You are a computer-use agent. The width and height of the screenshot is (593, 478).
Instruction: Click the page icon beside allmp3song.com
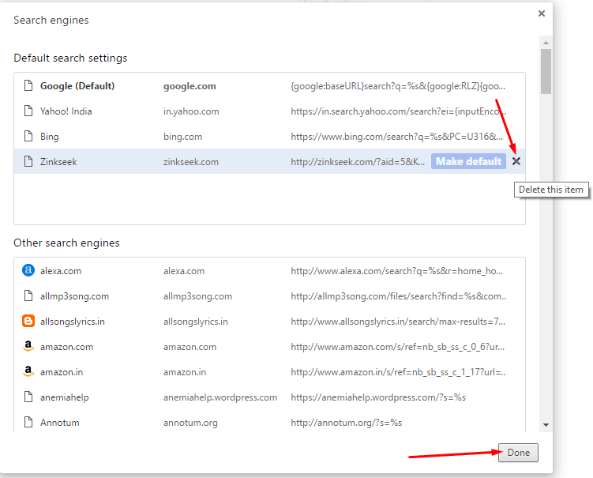tap(28, 296)
